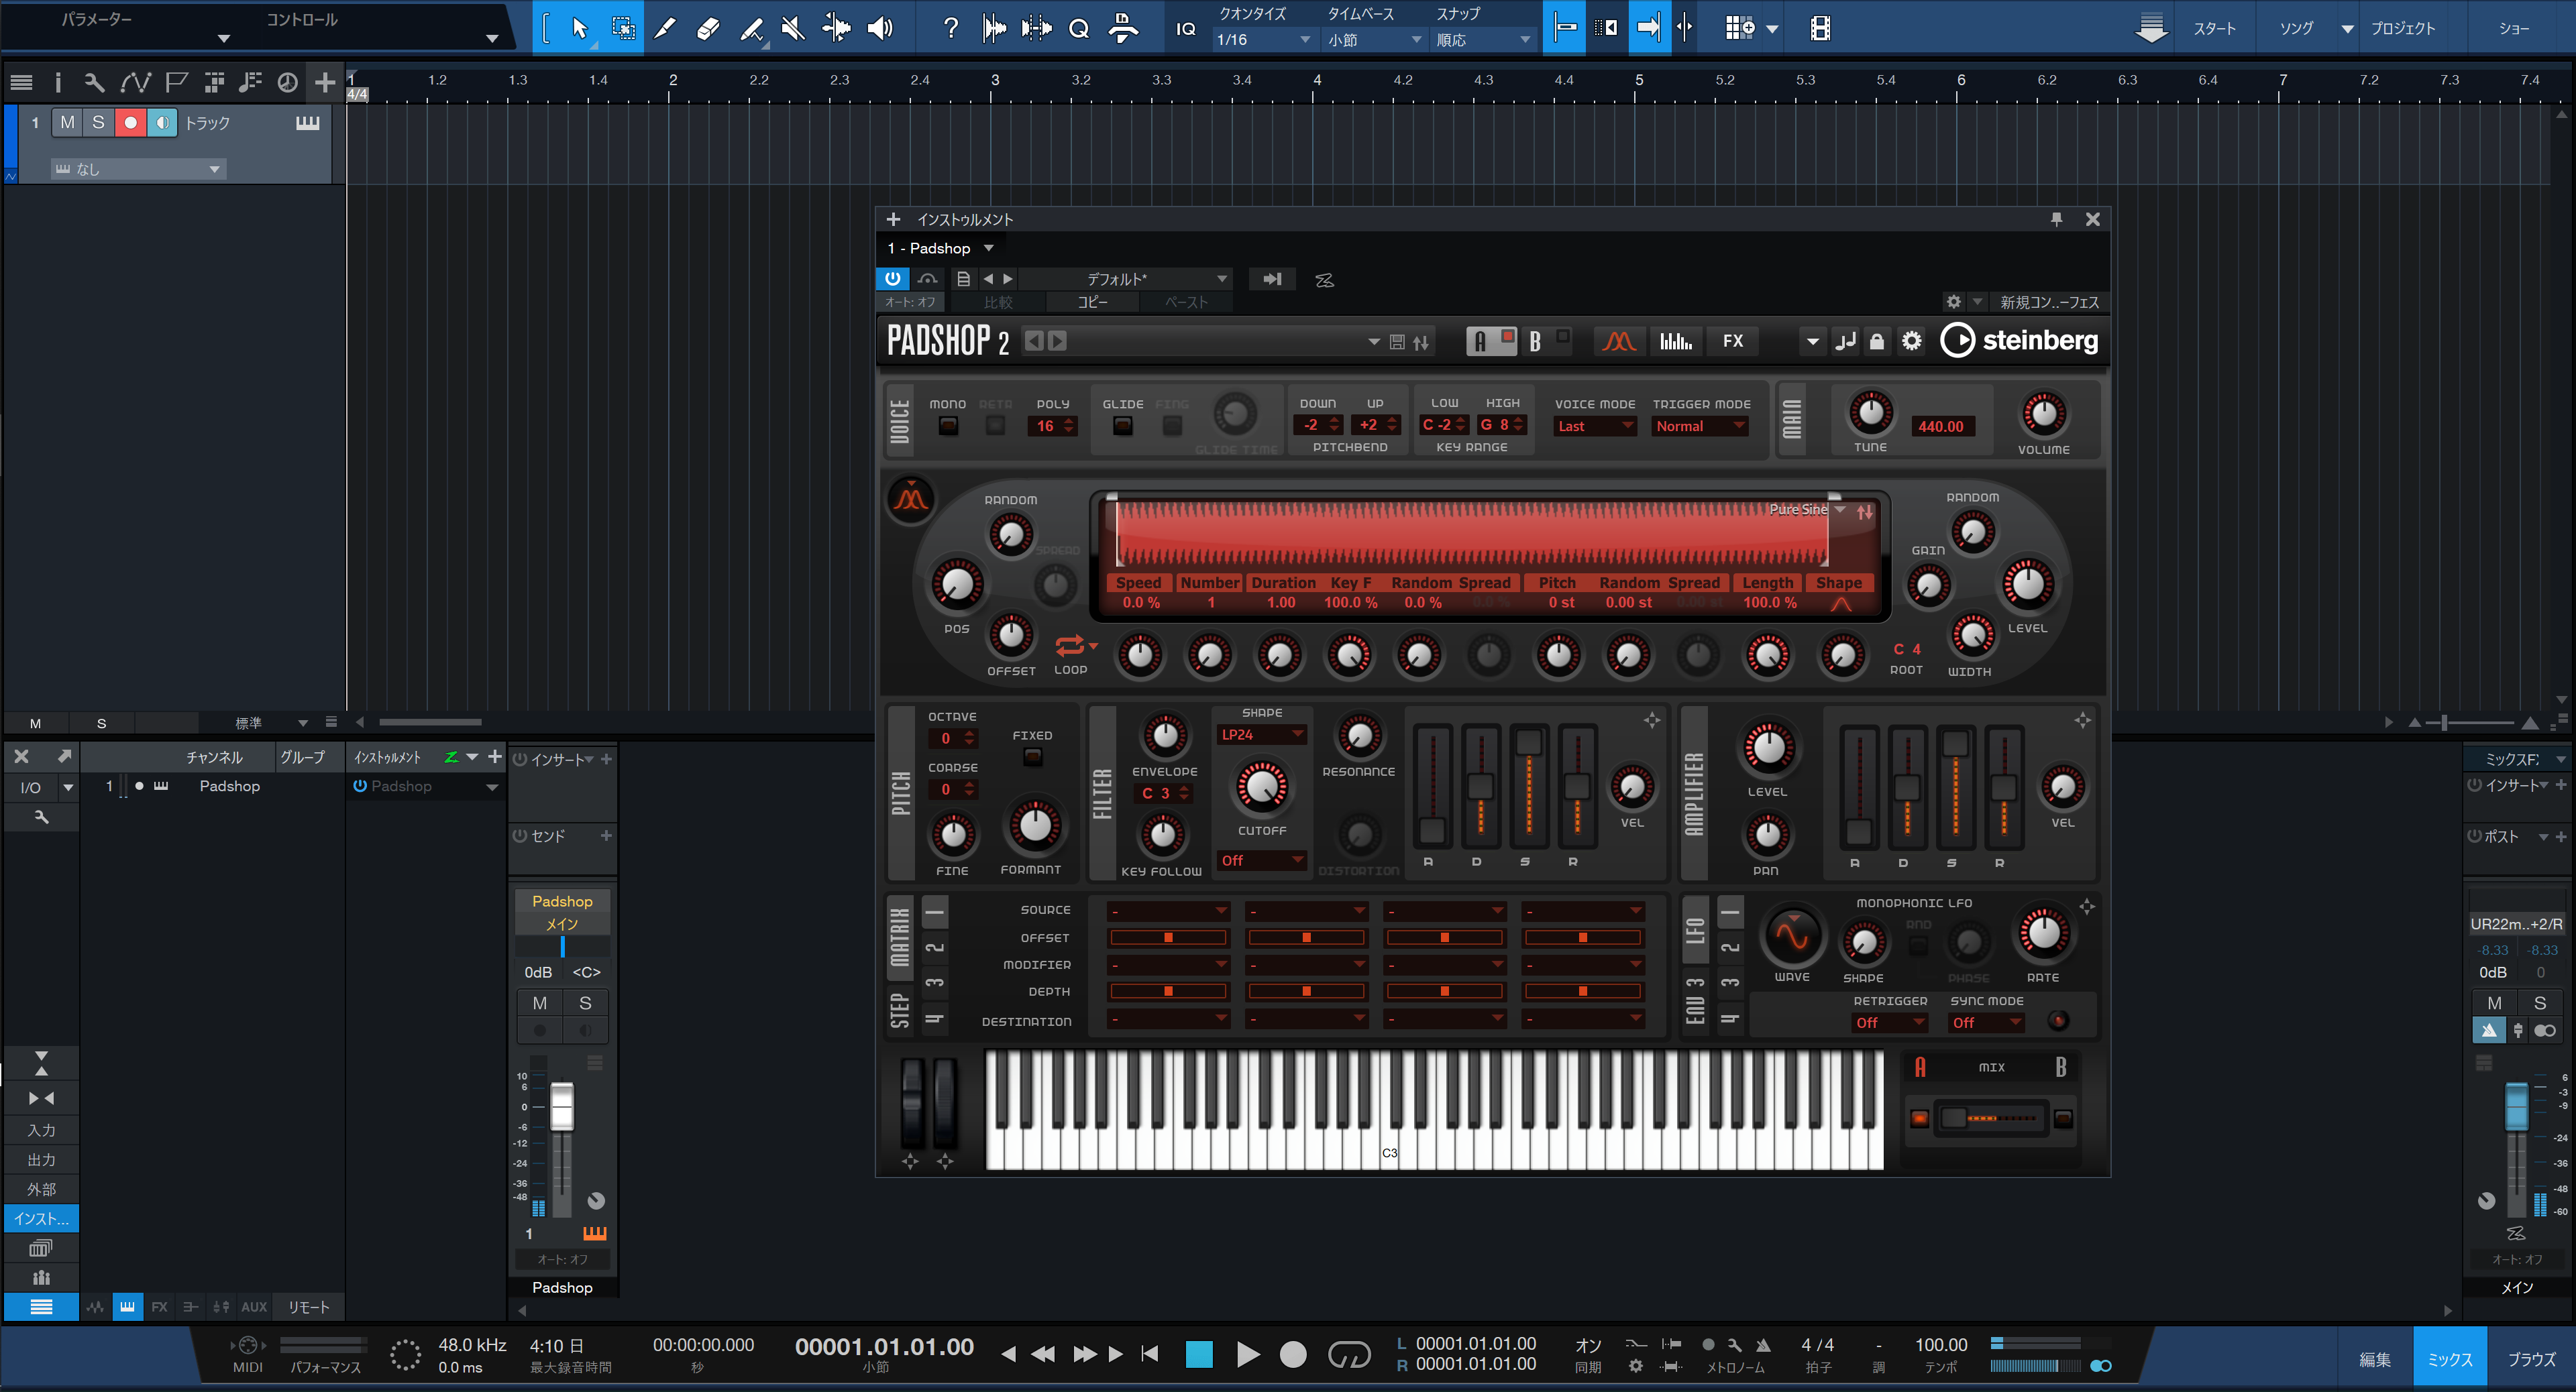Toggle record arm on track 1

pos(130,122)
